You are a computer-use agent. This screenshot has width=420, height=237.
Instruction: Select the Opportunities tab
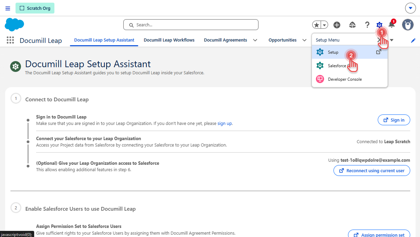[x=282, y=40]
